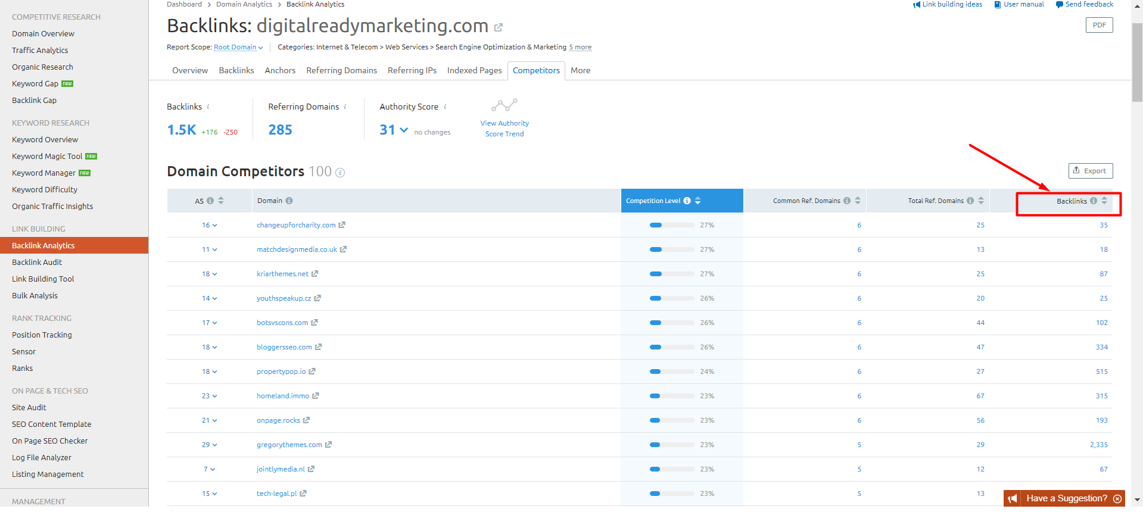This screenshot has height=512, width=1143.
Task: Click competition level bar for matchdesignmedia.co.uk
Action: (x=672, y=249)
